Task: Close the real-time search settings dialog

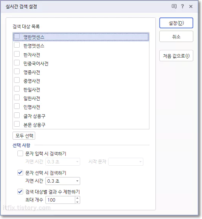Action: pyautogui.click(x=191, y=6)
